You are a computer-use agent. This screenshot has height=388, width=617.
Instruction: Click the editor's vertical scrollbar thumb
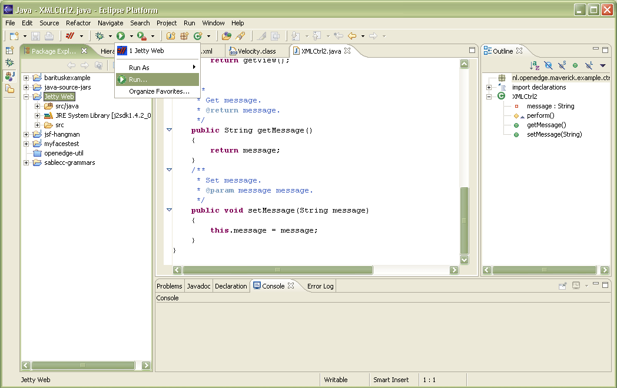(464, 221)
